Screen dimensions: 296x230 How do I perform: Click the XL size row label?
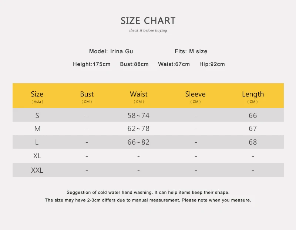pos(37,156)
